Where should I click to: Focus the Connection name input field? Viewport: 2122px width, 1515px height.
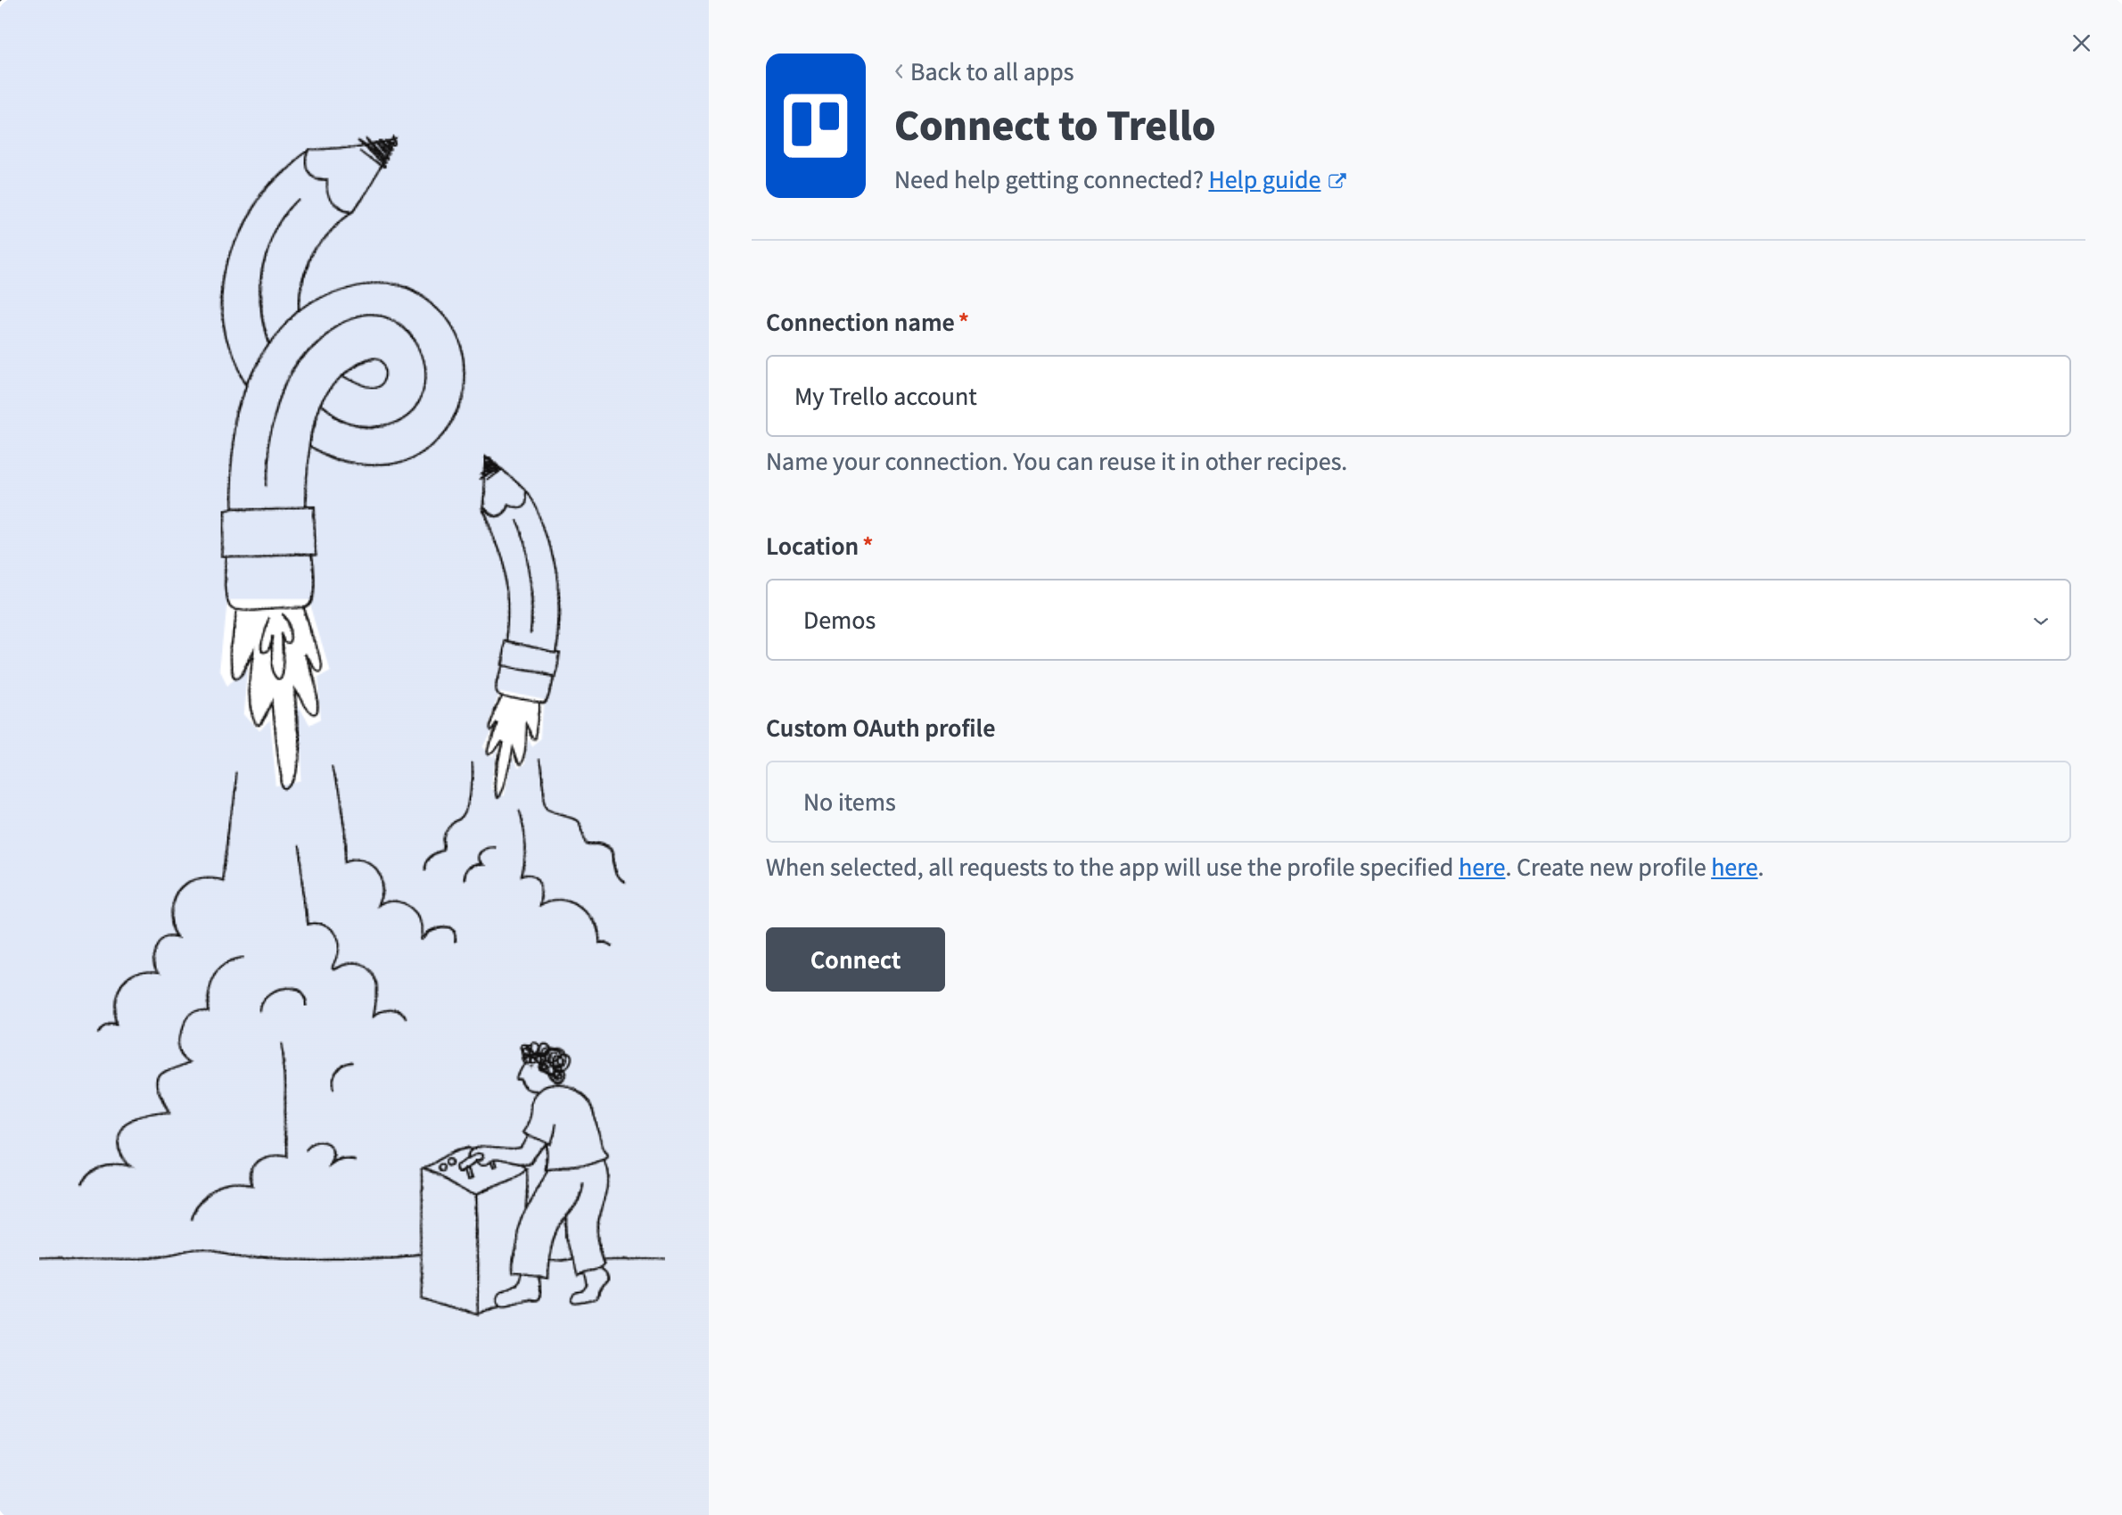1418,396
